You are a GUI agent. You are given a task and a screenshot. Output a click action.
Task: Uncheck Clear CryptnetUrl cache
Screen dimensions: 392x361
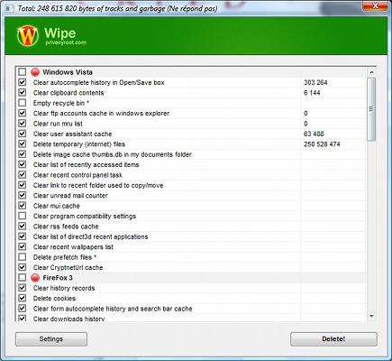tap(23, 267)
